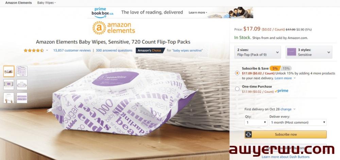This screenshot has width=340, height=160.
Task: Open the Baby Wipes menu
Action: pyautogui.click(x=46, y=3)
